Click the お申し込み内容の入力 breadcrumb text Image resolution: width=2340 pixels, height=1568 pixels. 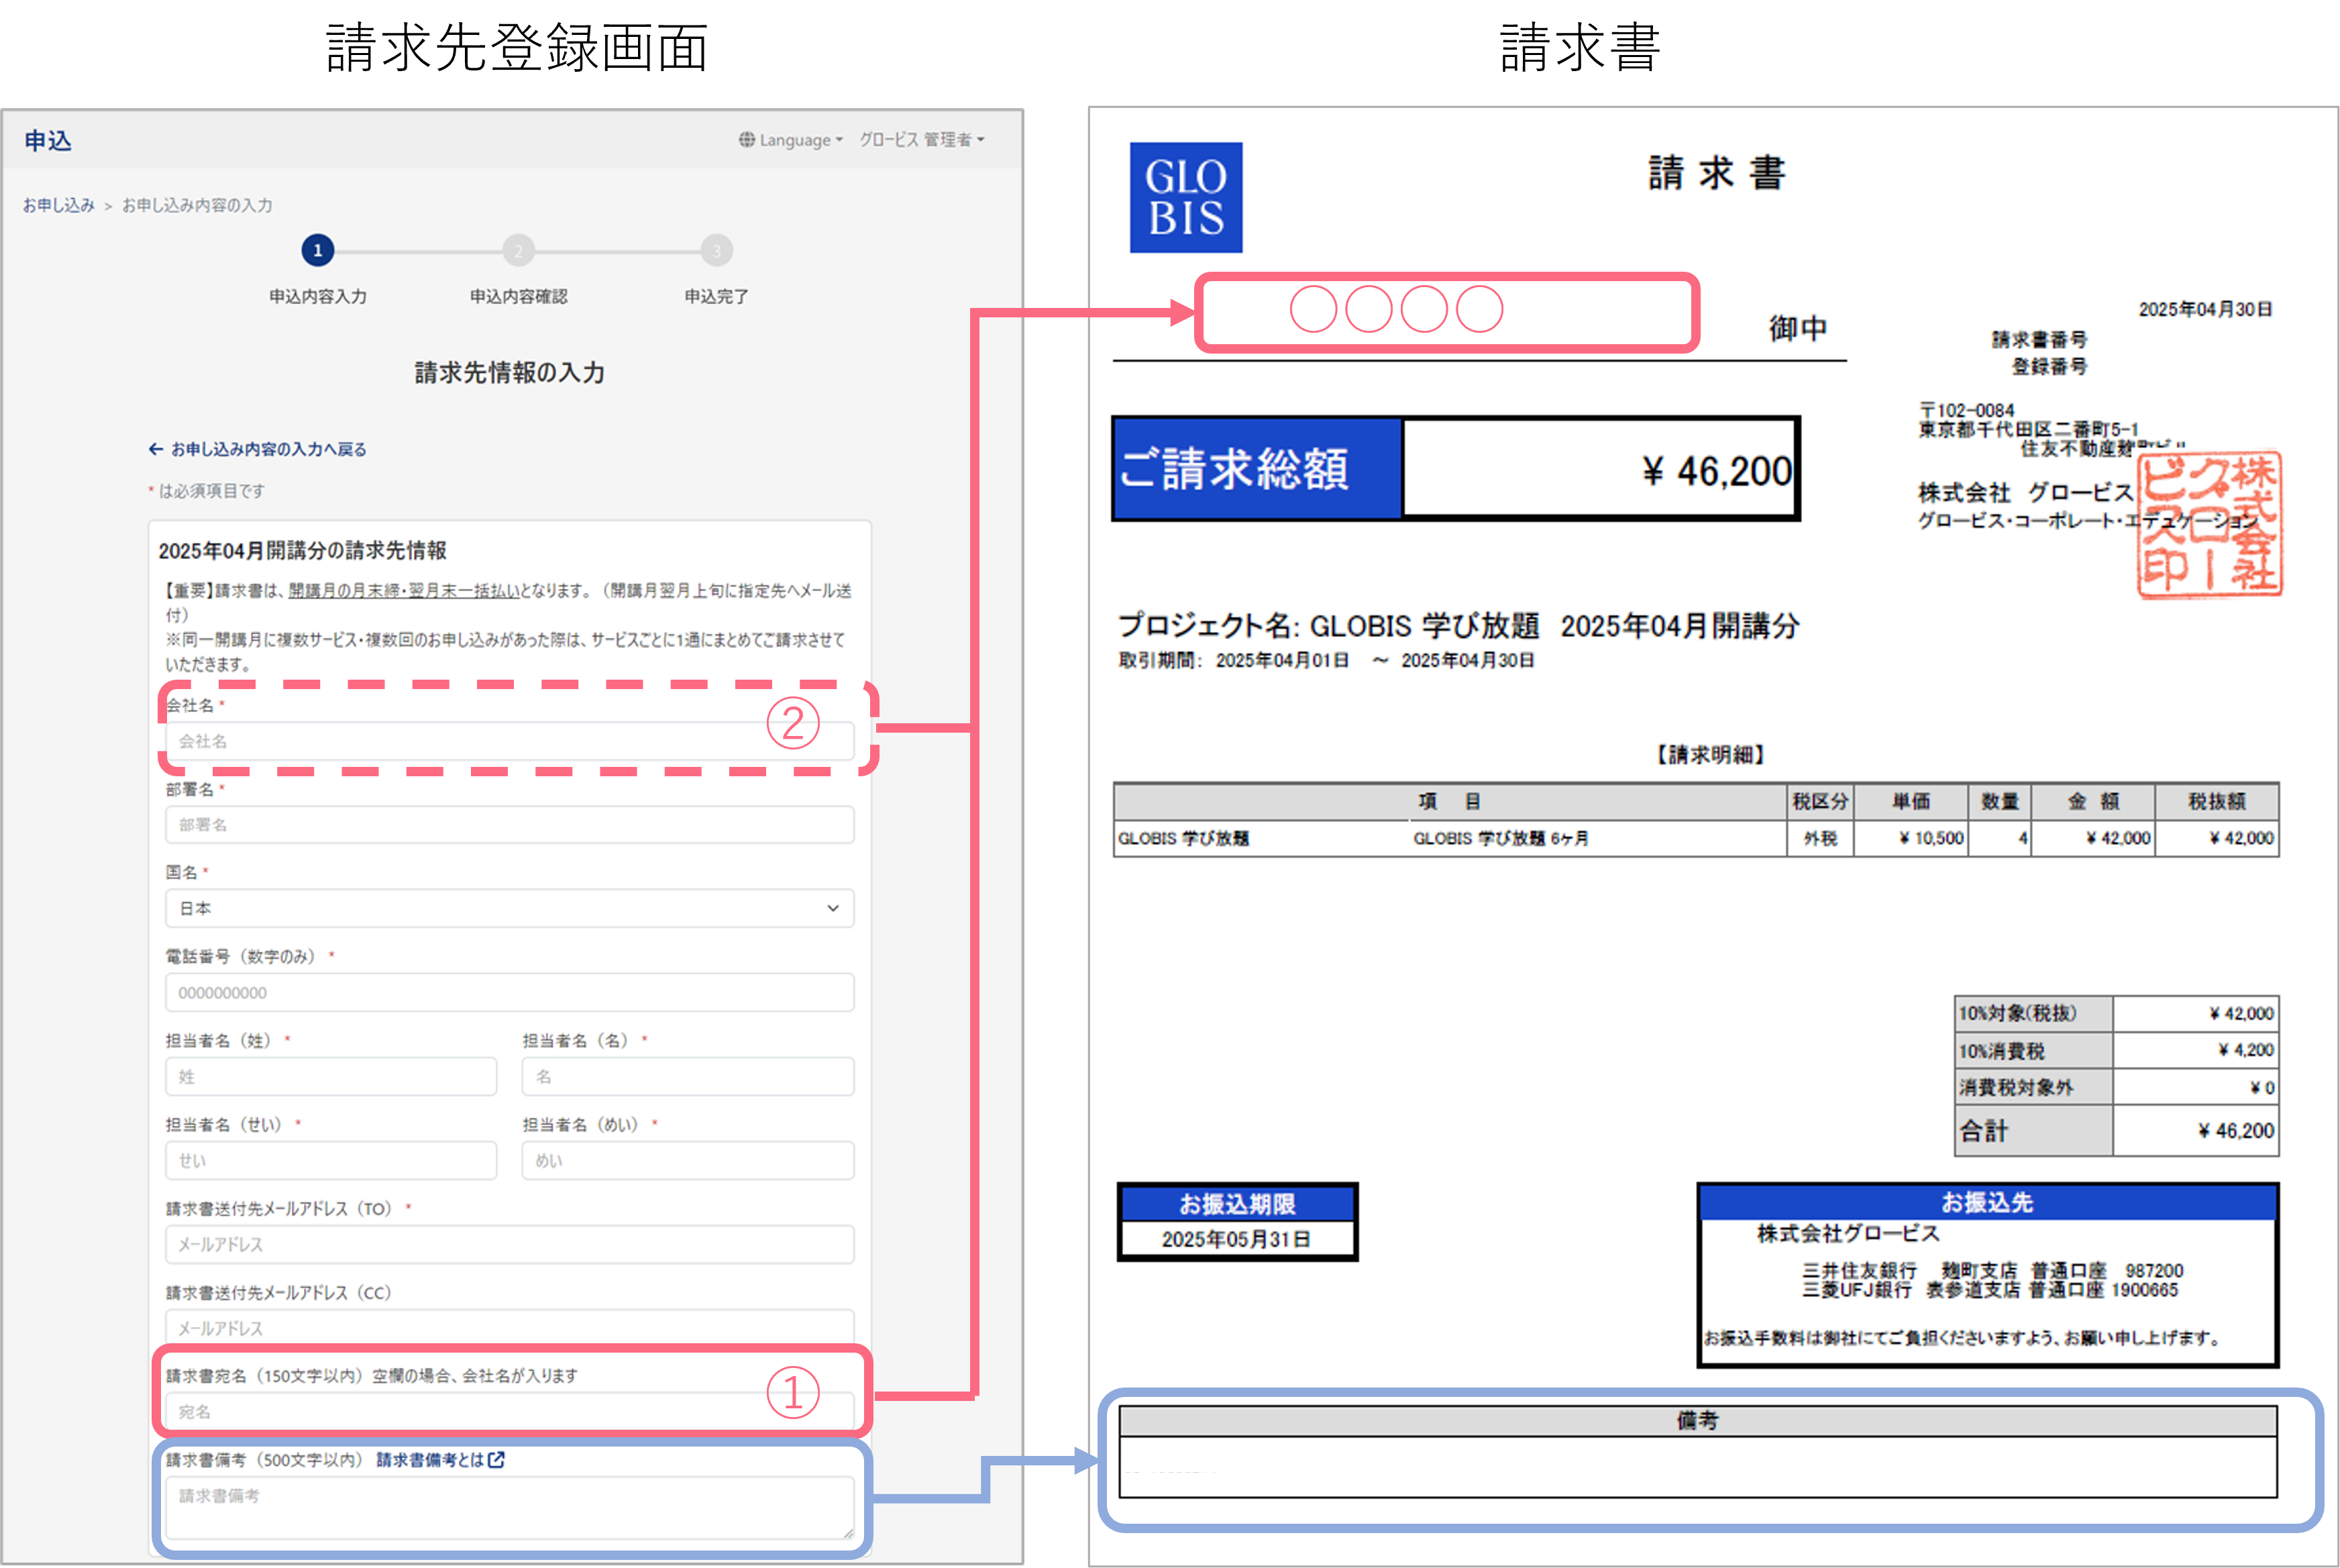(197, 205)
